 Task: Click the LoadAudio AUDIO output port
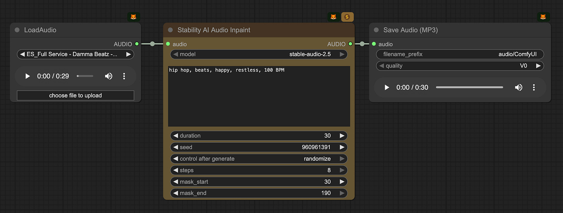click(x=136, y=44)
